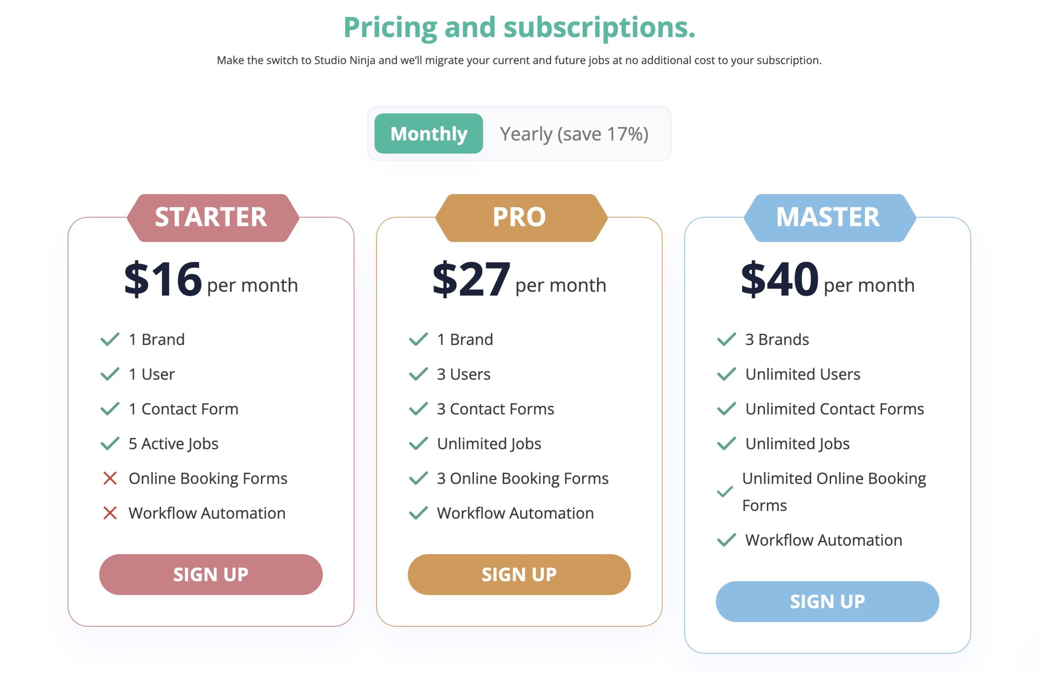This screenshot has width=1041, height=673.
Task: Click checkmark beside Master Workflow Automation
Action: 726,540
